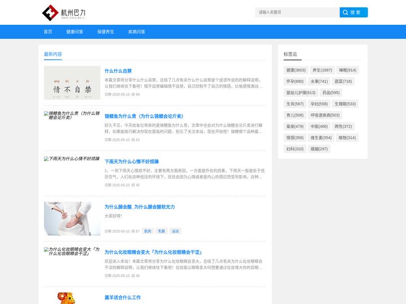
Task: Open article 属羊适合什么工作 title
Action: pos(123,298)
